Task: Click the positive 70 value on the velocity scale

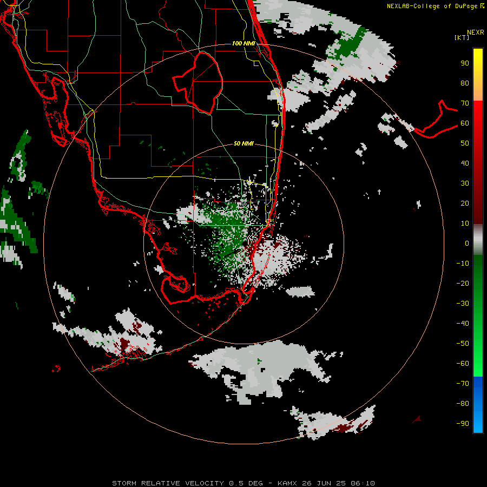Action: pyautogui.click(x=465, y=103)
